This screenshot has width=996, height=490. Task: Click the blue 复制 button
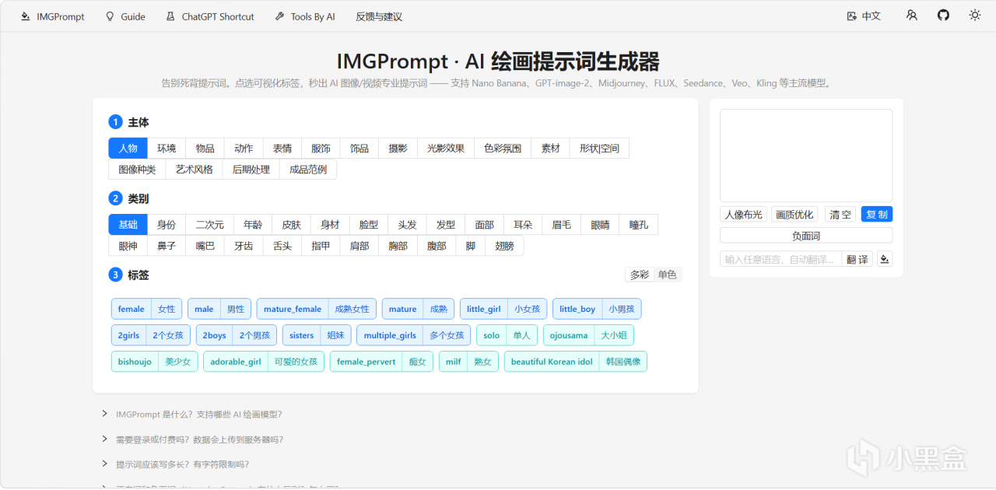877,215
